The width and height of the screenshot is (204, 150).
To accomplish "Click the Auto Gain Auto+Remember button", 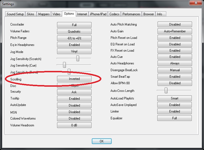I will (175, 31).
